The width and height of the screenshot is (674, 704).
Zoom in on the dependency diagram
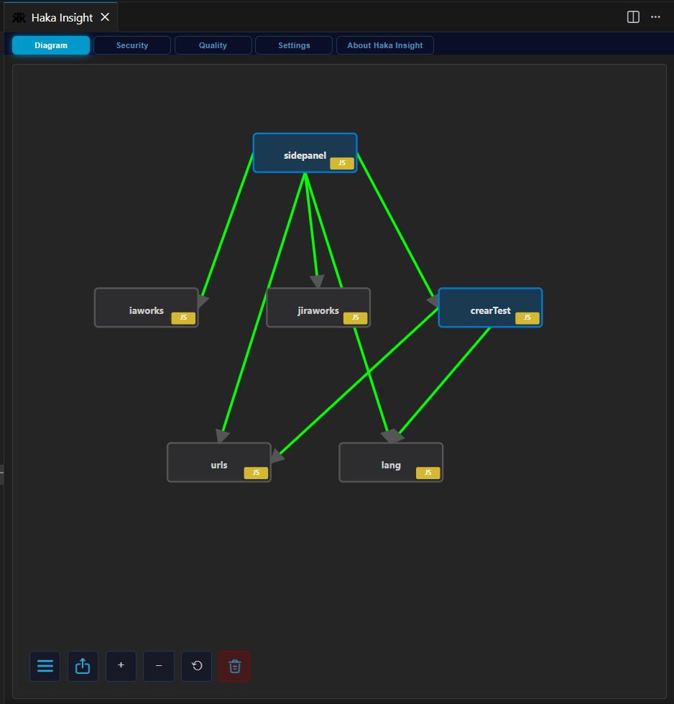click(x=121, y=666)
